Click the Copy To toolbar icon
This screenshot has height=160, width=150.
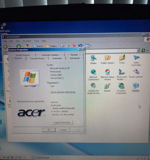click(68, 46)
